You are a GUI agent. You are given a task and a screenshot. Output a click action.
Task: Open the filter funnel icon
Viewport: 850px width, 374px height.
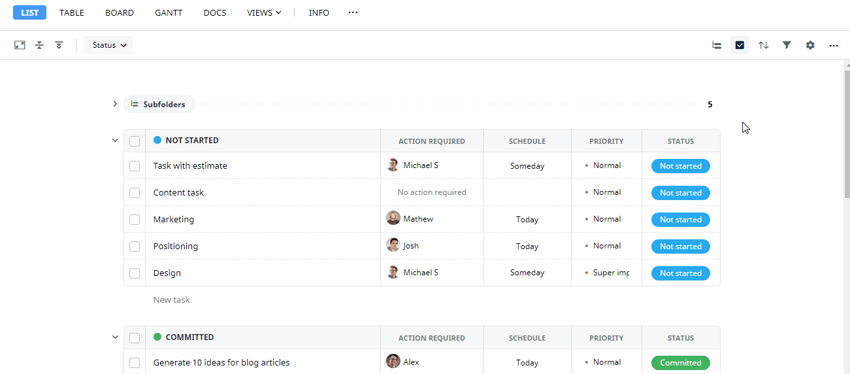click(787, 45)
